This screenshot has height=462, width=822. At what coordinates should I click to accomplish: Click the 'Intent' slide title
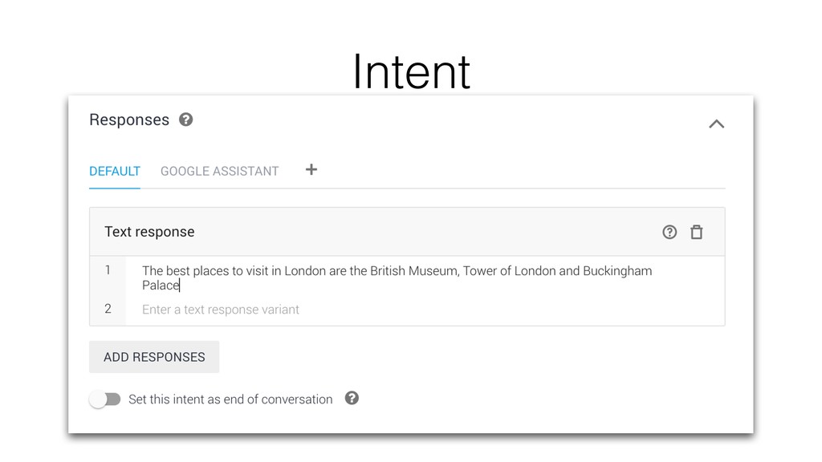412,71
